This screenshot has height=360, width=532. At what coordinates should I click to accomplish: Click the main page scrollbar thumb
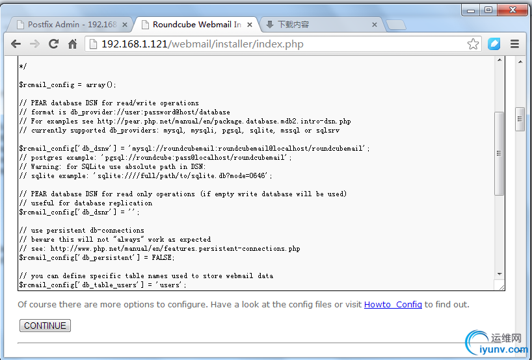[x=520, y=119]
